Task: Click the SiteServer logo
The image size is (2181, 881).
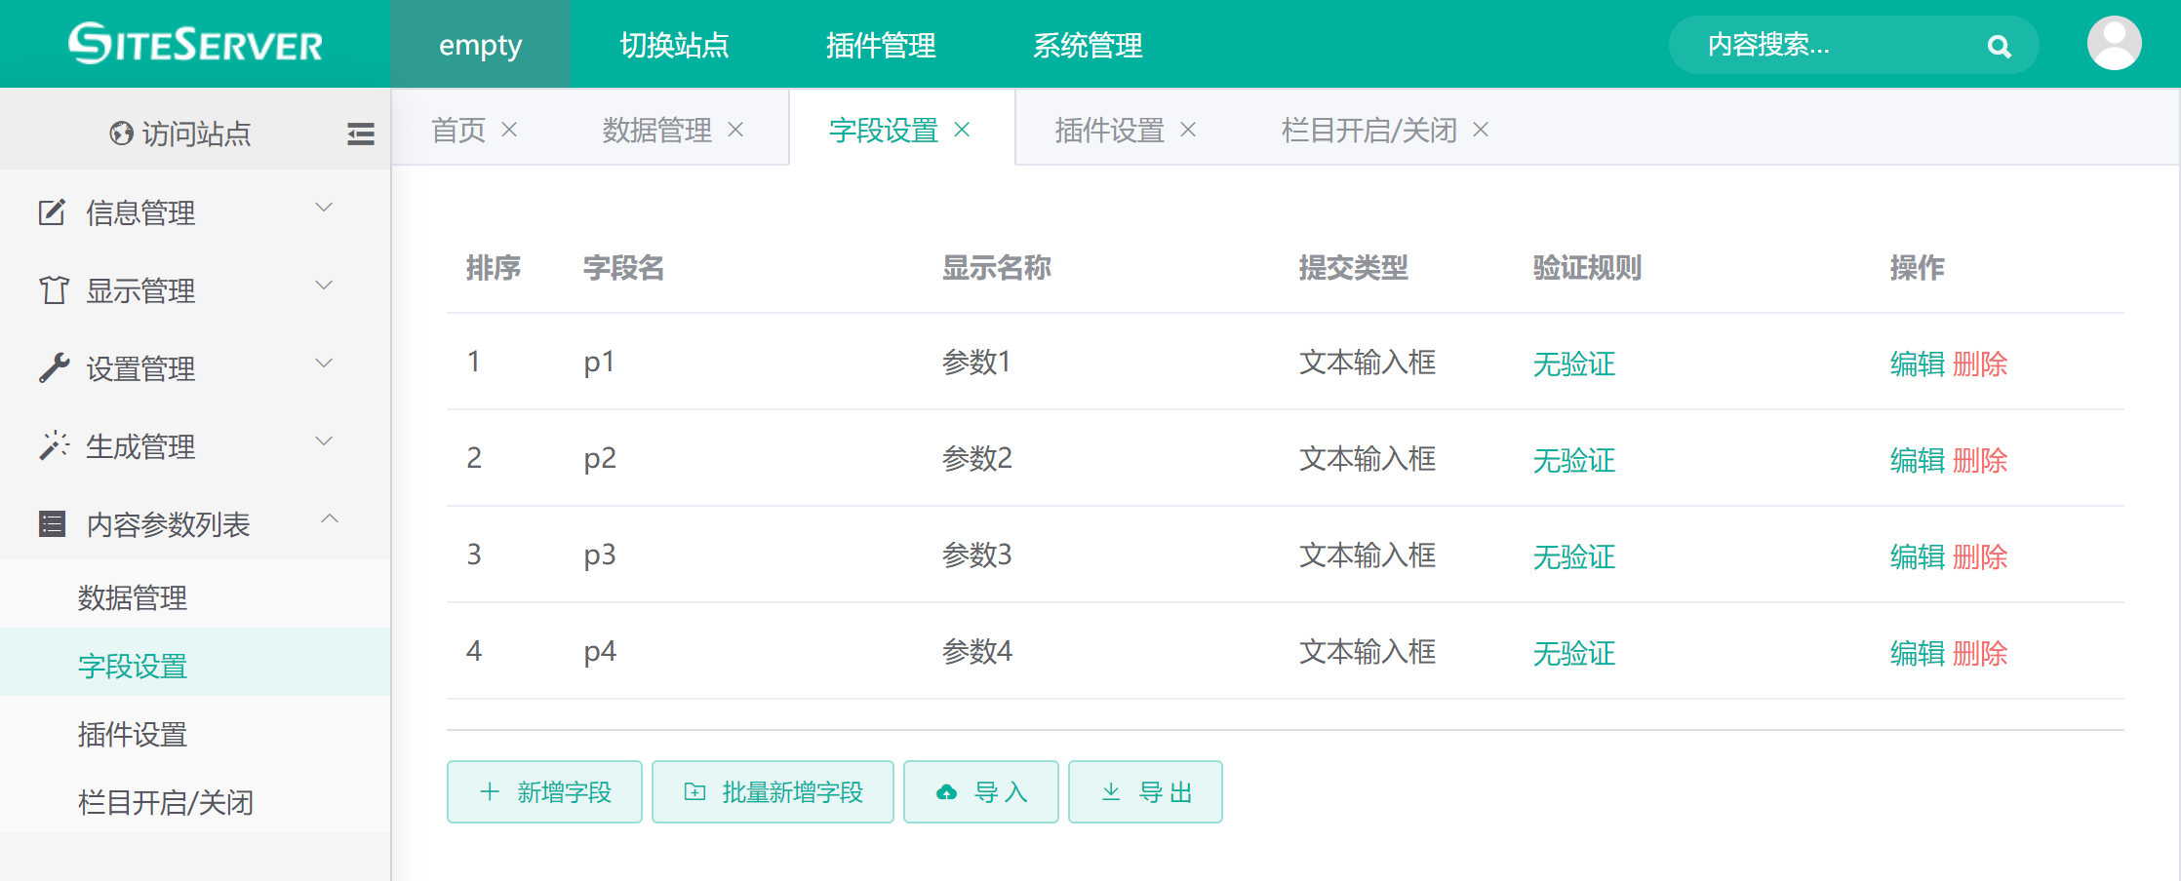Action: [195, 44]
